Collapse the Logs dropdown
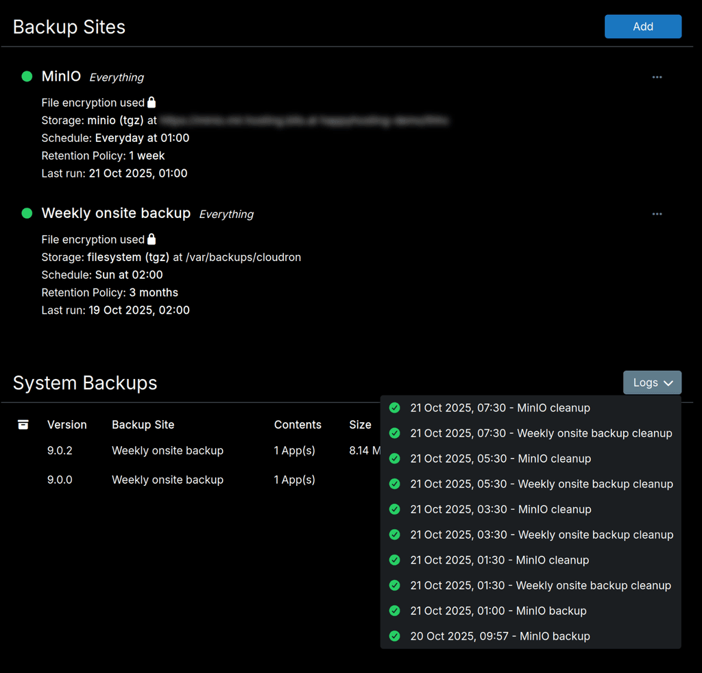Viewport: 702px width, 673px height. (x=652, y=383)
